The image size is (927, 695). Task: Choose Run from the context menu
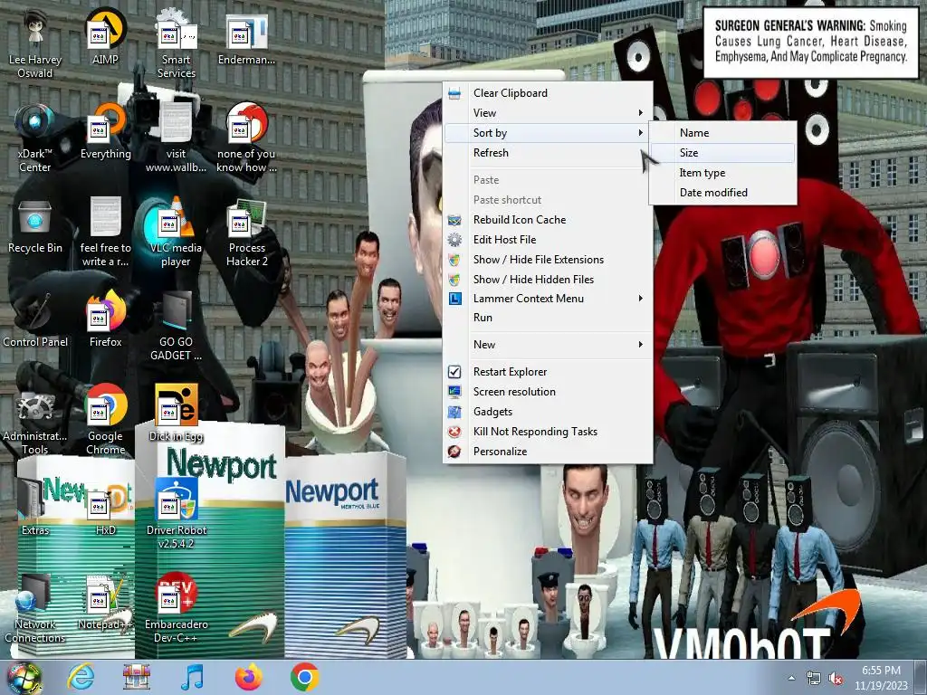coord(548,318)
